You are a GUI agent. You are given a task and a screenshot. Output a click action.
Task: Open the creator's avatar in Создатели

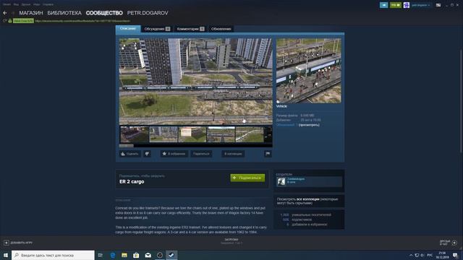point(281,181)
